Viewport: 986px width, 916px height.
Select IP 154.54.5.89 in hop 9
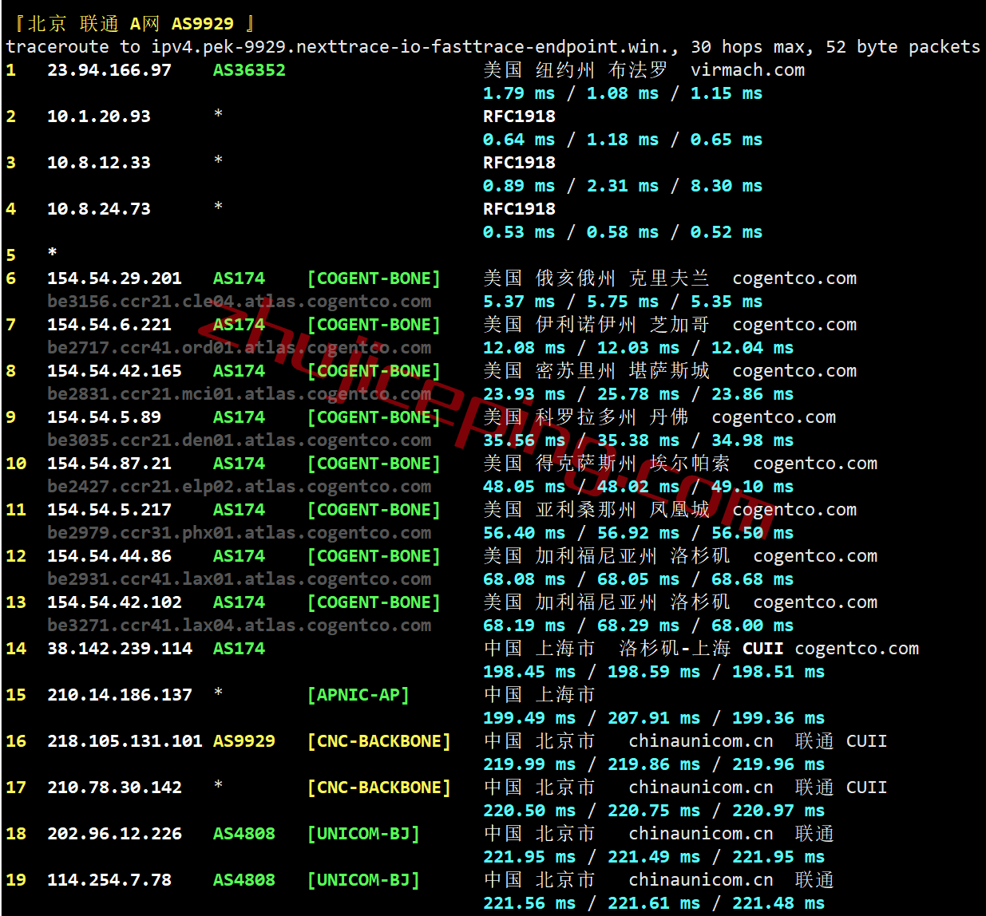pyautogui.click(x=104, y=417)
